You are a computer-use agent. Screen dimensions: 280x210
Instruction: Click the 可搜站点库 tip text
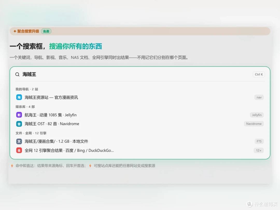click(x=124, y=166)
